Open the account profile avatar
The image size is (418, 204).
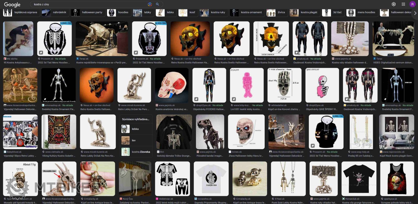[x=413, y=4]
